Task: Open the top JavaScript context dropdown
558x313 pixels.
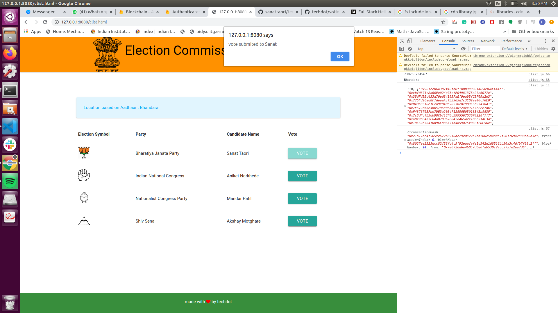Action: [x=436, y=49]
